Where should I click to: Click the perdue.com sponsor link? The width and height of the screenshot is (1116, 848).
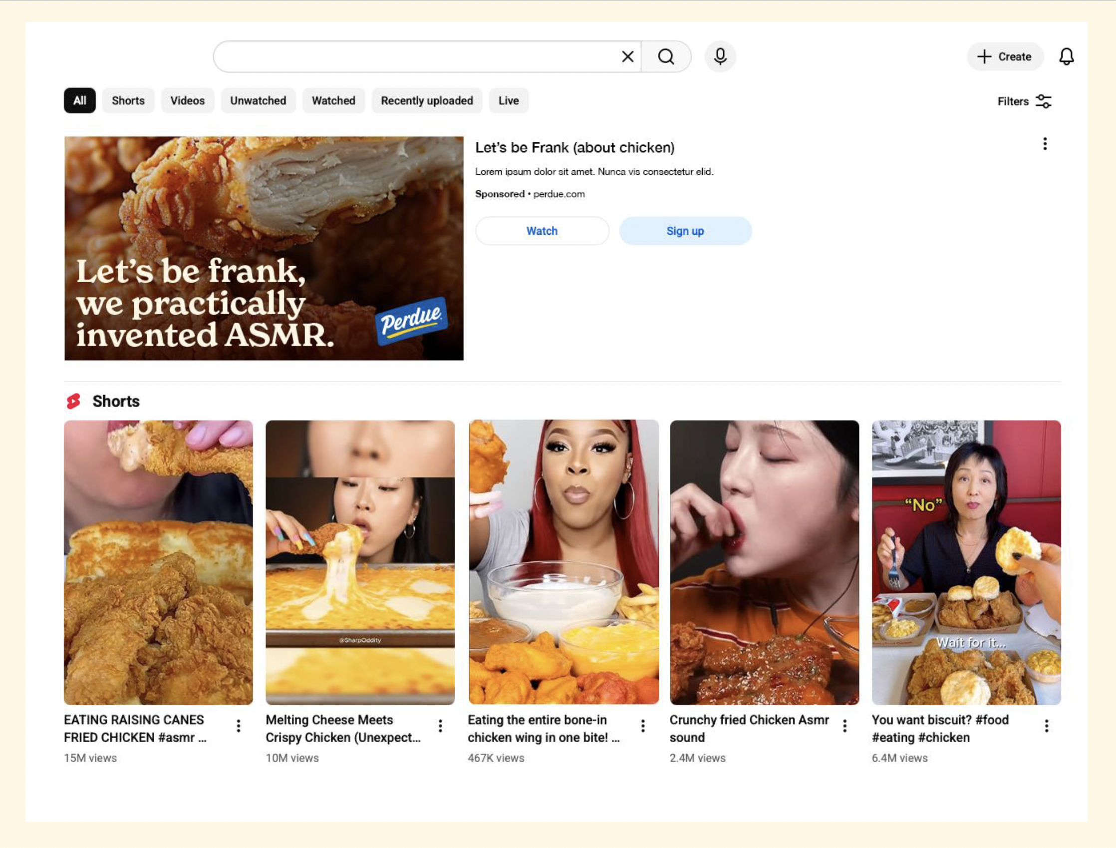click(559, 194)
